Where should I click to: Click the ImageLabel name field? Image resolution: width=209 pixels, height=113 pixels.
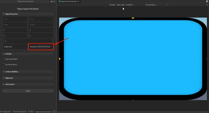tap(15, 47)
